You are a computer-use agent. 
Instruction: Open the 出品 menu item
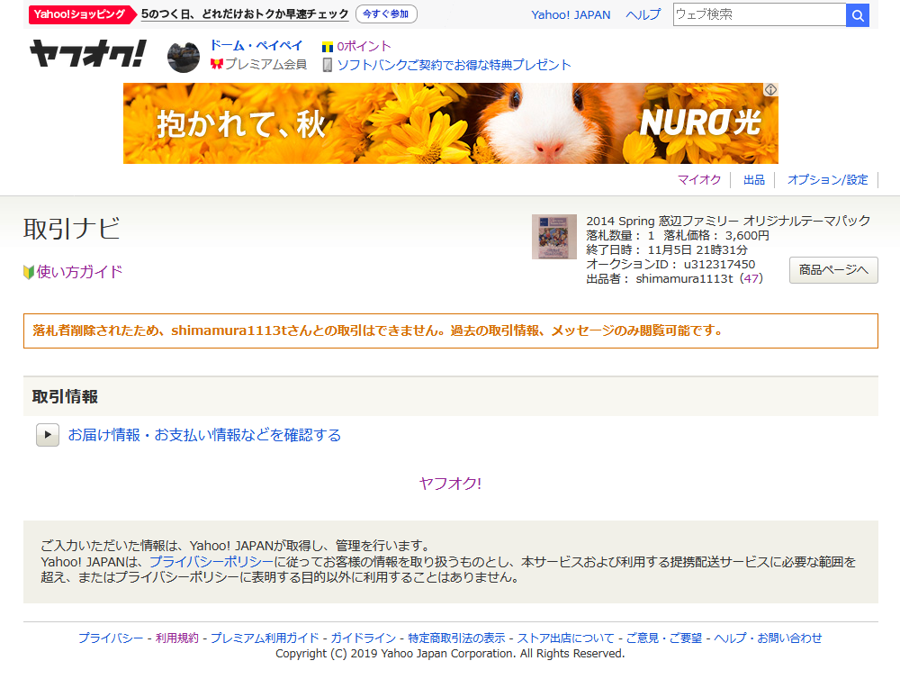pos(753,180)
